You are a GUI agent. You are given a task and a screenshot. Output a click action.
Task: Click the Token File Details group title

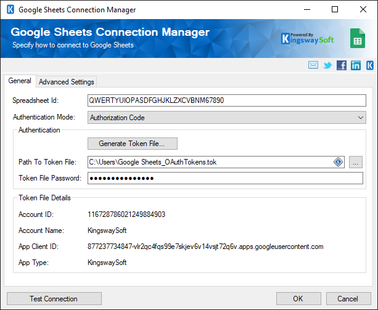(x=44, y=198)
